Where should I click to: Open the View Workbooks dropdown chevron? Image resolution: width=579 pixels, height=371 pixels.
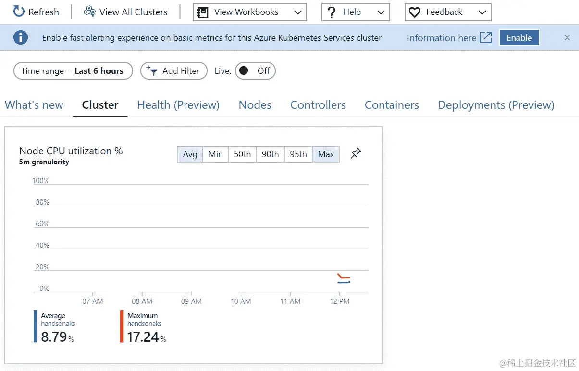click(297, 12)
